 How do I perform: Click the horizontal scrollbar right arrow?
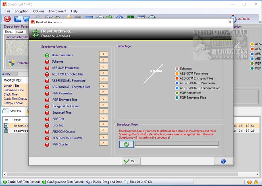pyautogui.click(x=257, y=174)
